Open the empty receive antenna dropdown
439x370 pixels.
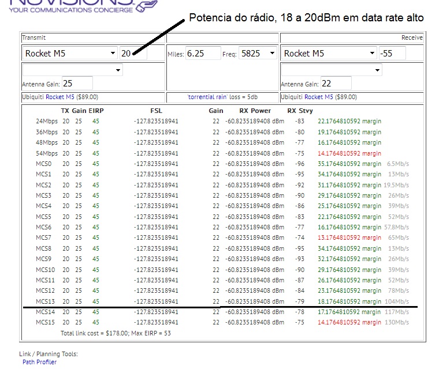332,70
